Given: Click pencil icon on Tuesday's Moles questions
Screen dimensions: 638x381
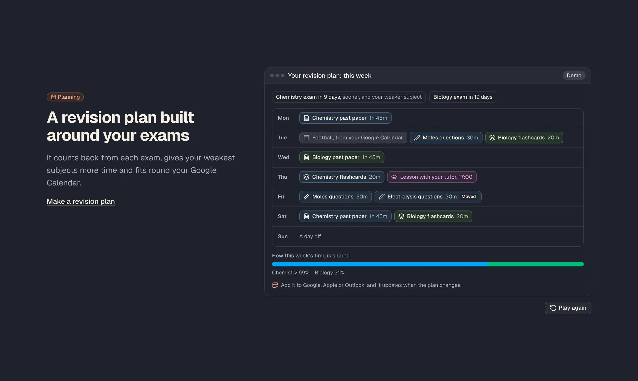Looking at the screenshot, I should (417, 138).
